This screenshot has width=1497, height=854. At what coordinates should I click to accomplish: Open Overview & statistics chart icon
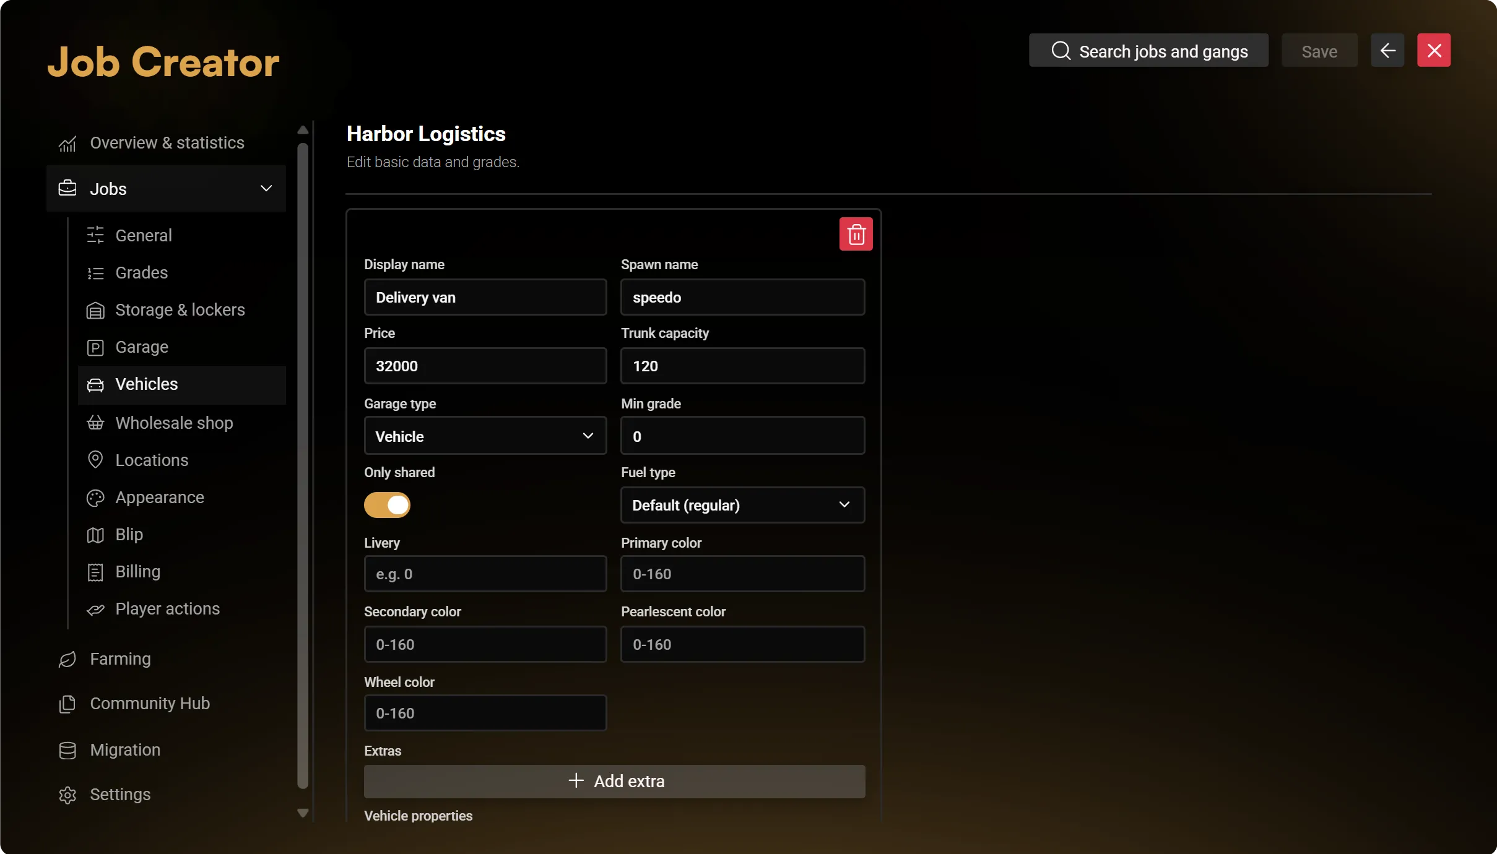[x=67, y=144]
